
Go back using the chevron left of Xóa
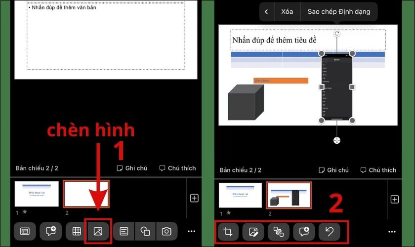(266, 12)
